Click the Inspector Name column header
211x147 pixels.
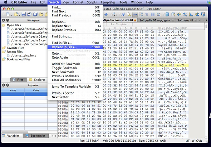tap(13, 90)
